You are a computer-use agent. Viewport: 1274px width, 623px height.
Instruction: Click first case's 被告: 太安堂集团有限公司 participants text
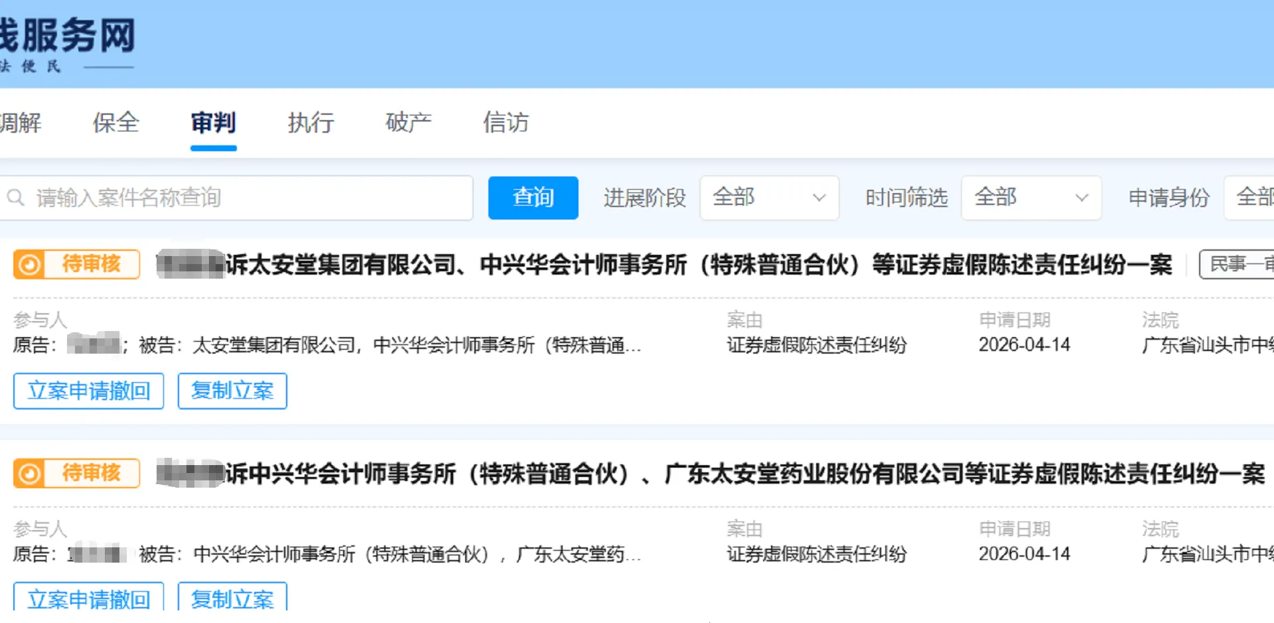(x=390, y=345)
